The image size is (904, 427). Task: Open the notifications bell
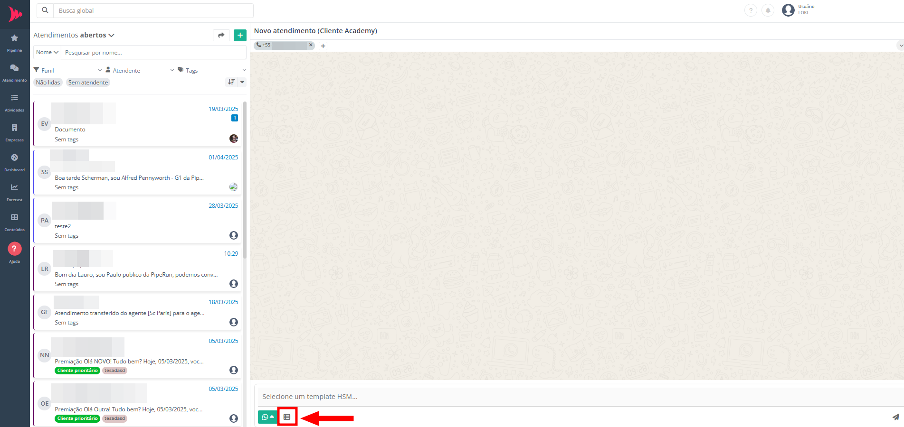(768, 10)
